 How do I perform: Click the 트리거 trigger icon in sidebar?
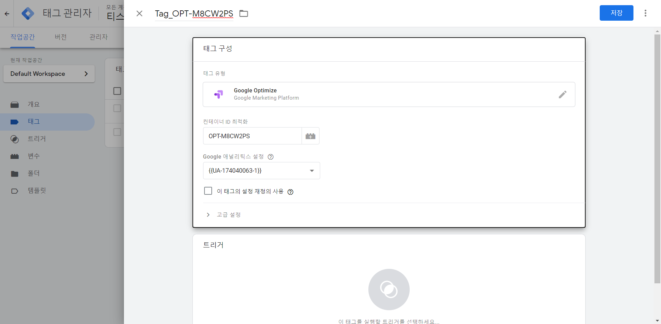pyautogui.click(x=14, y=139)
